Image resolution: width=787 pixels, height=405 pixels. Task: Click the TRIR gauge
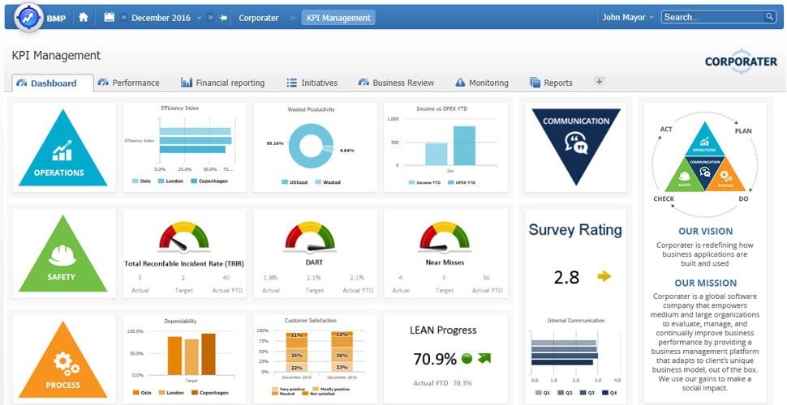(x=183, y=237)
